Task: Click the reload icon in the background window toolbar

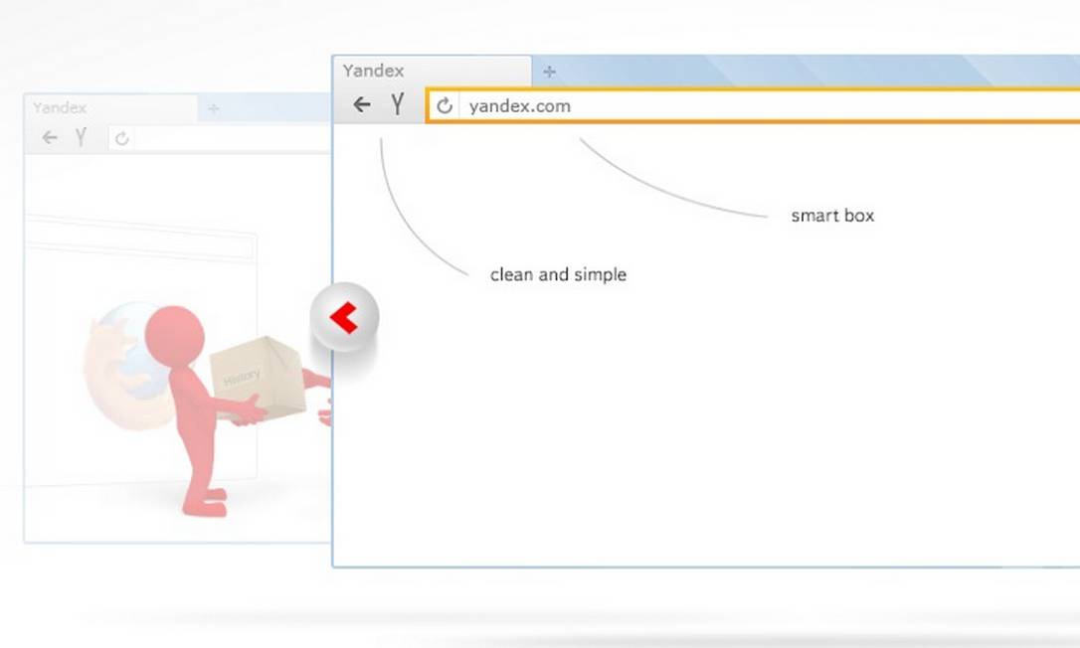Action: 121,138
